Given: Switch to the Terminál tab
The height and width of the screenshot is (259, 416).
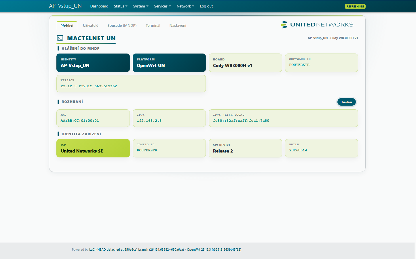Looking at the screenshot, I should [153, 26].
